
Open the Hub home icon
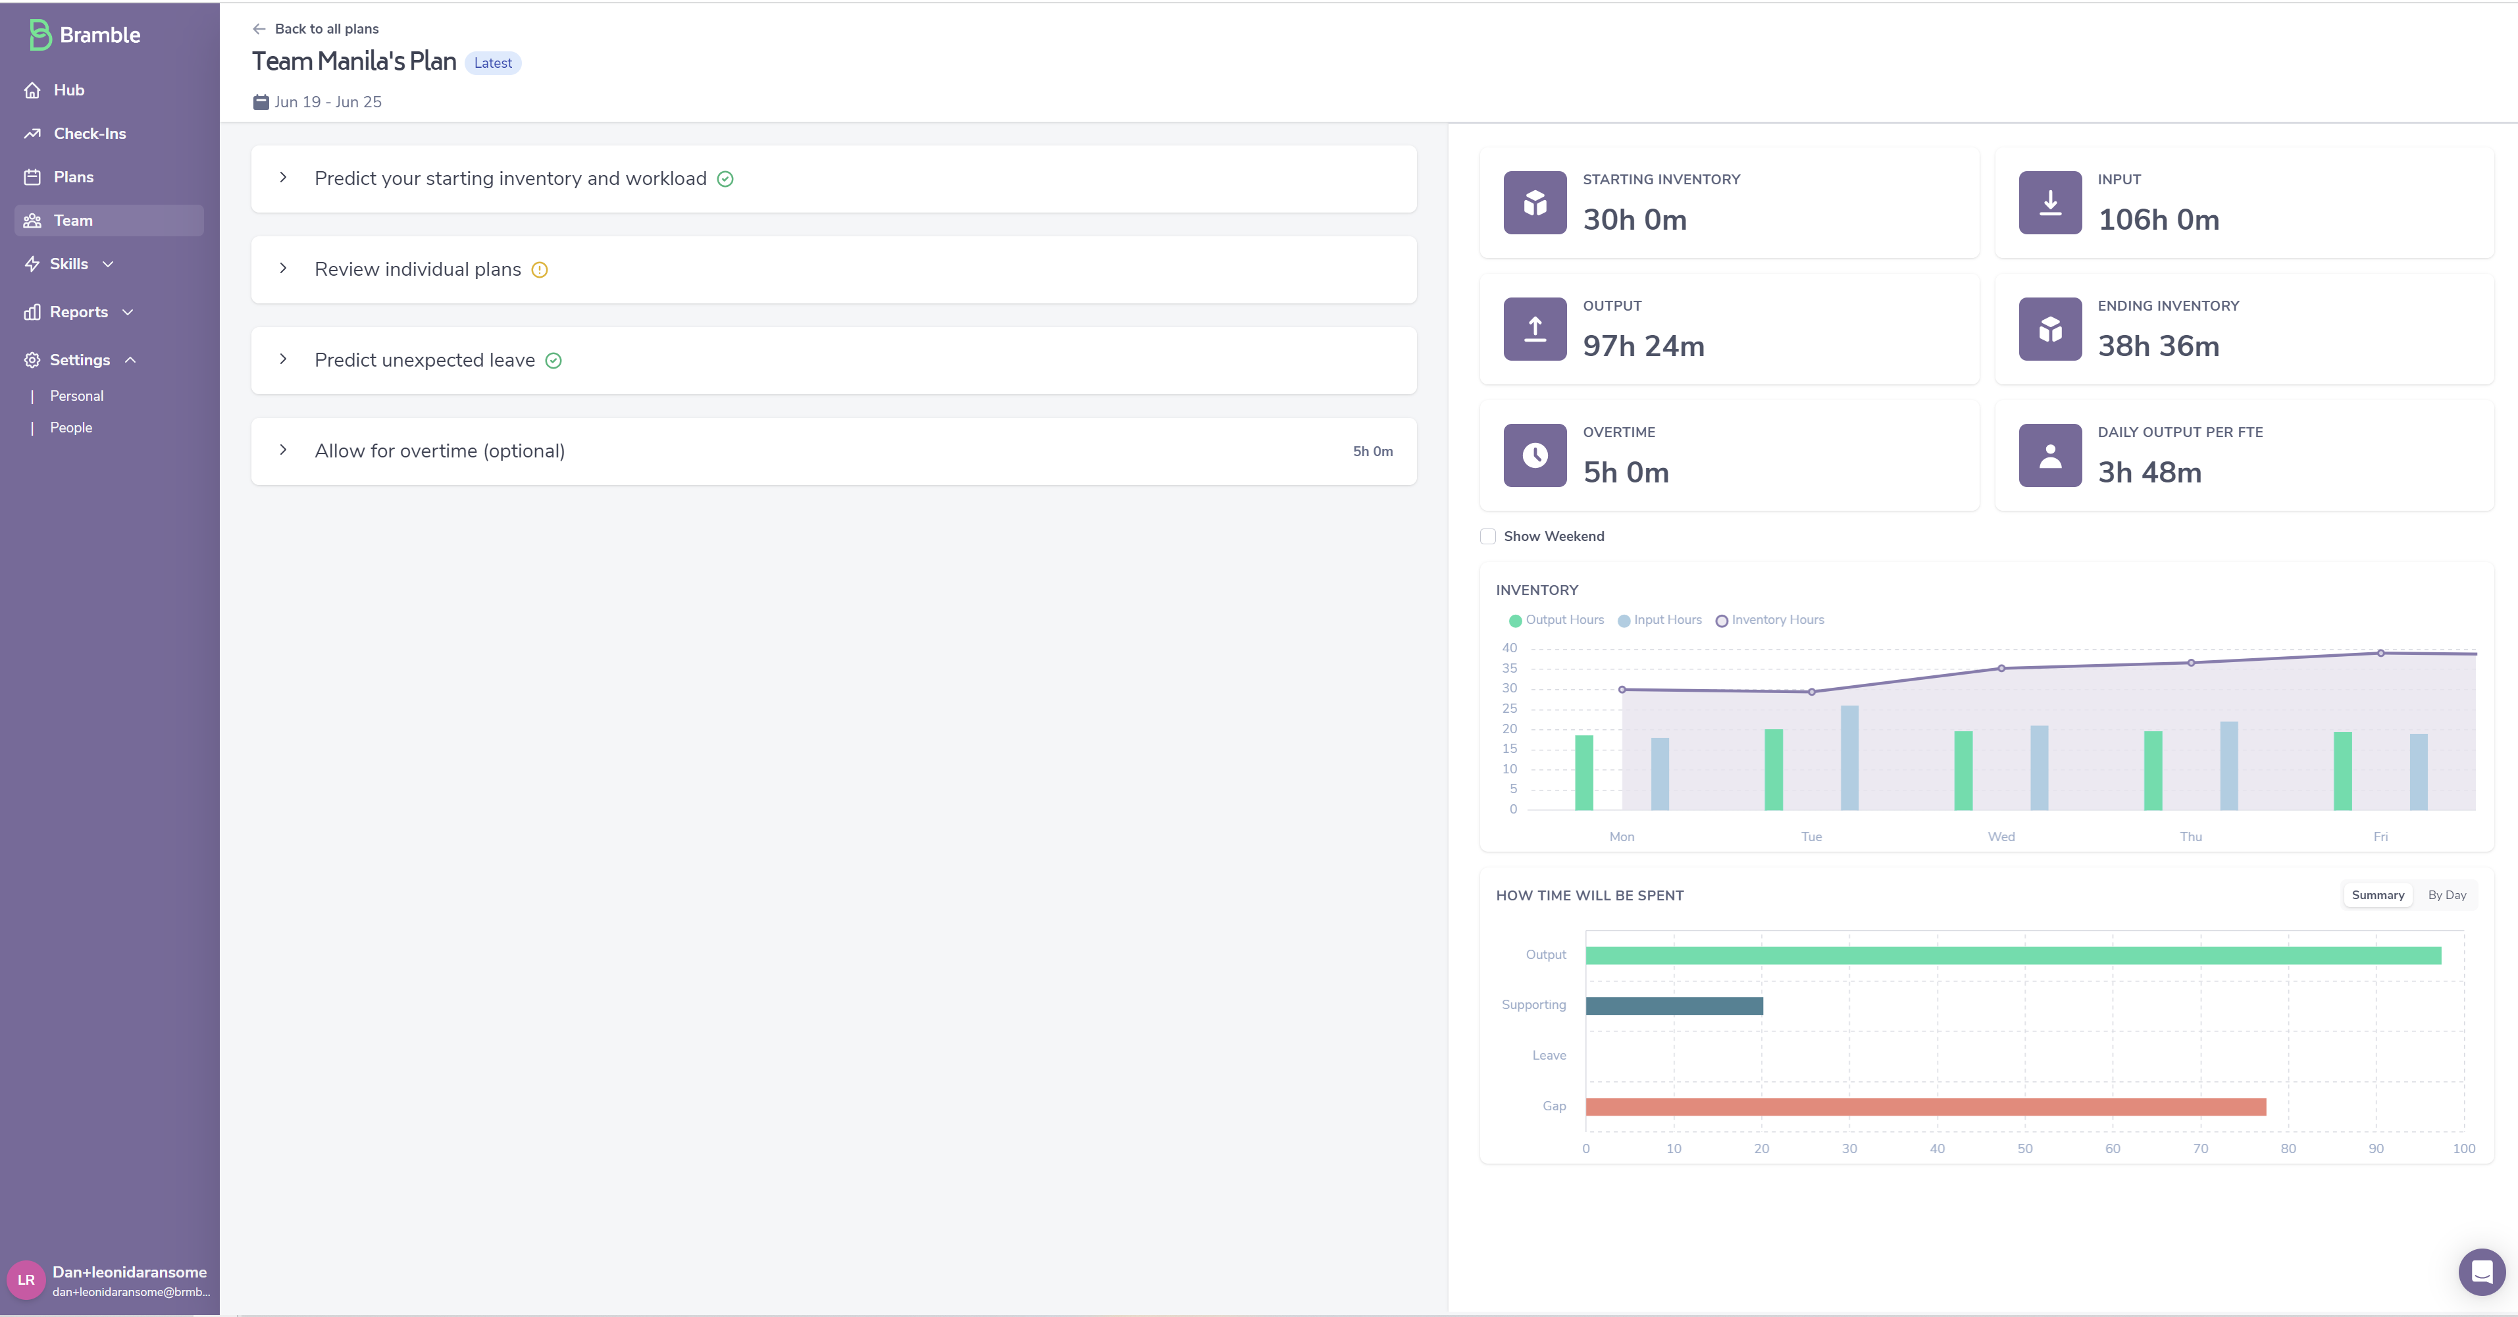[x=32, y=90]
